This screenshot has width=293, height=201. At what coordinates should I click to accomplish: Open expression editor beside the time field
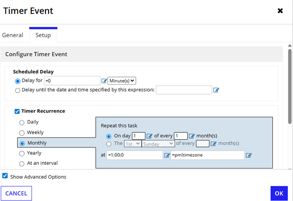[167, 155]
